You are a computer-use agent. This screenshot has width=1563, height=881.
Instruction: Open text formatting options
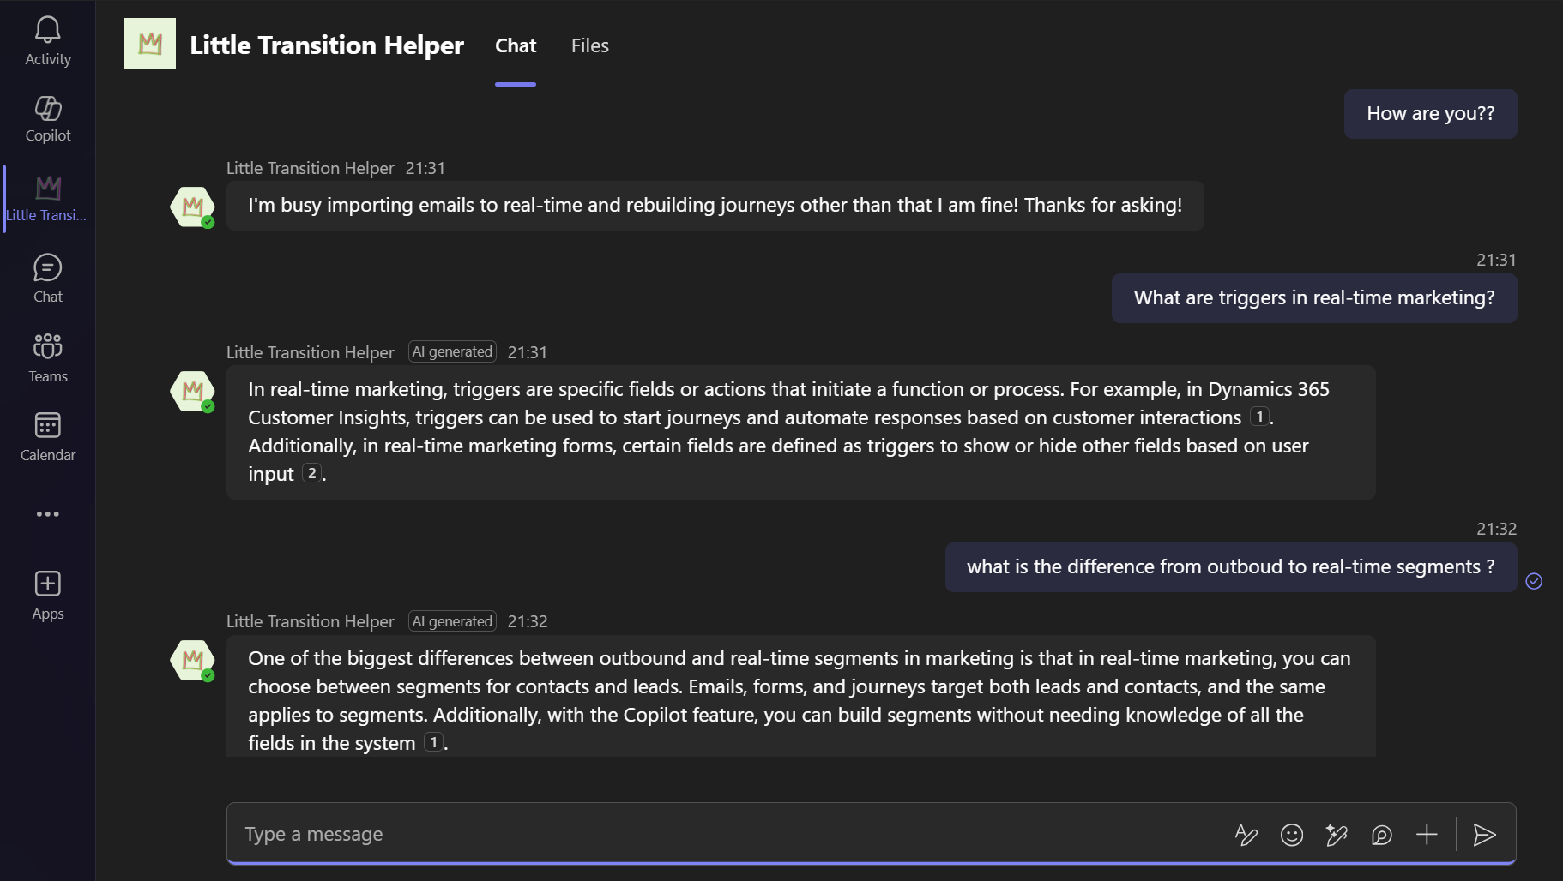click(1247, 834)
